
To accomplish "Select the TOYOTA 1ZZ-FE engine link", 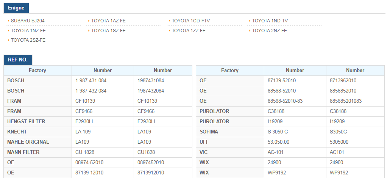I will click(x=189, y=31).
